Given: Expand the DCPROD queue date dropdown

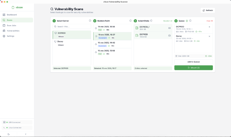Looking at the screenshot, I should (x=192, y=29).
